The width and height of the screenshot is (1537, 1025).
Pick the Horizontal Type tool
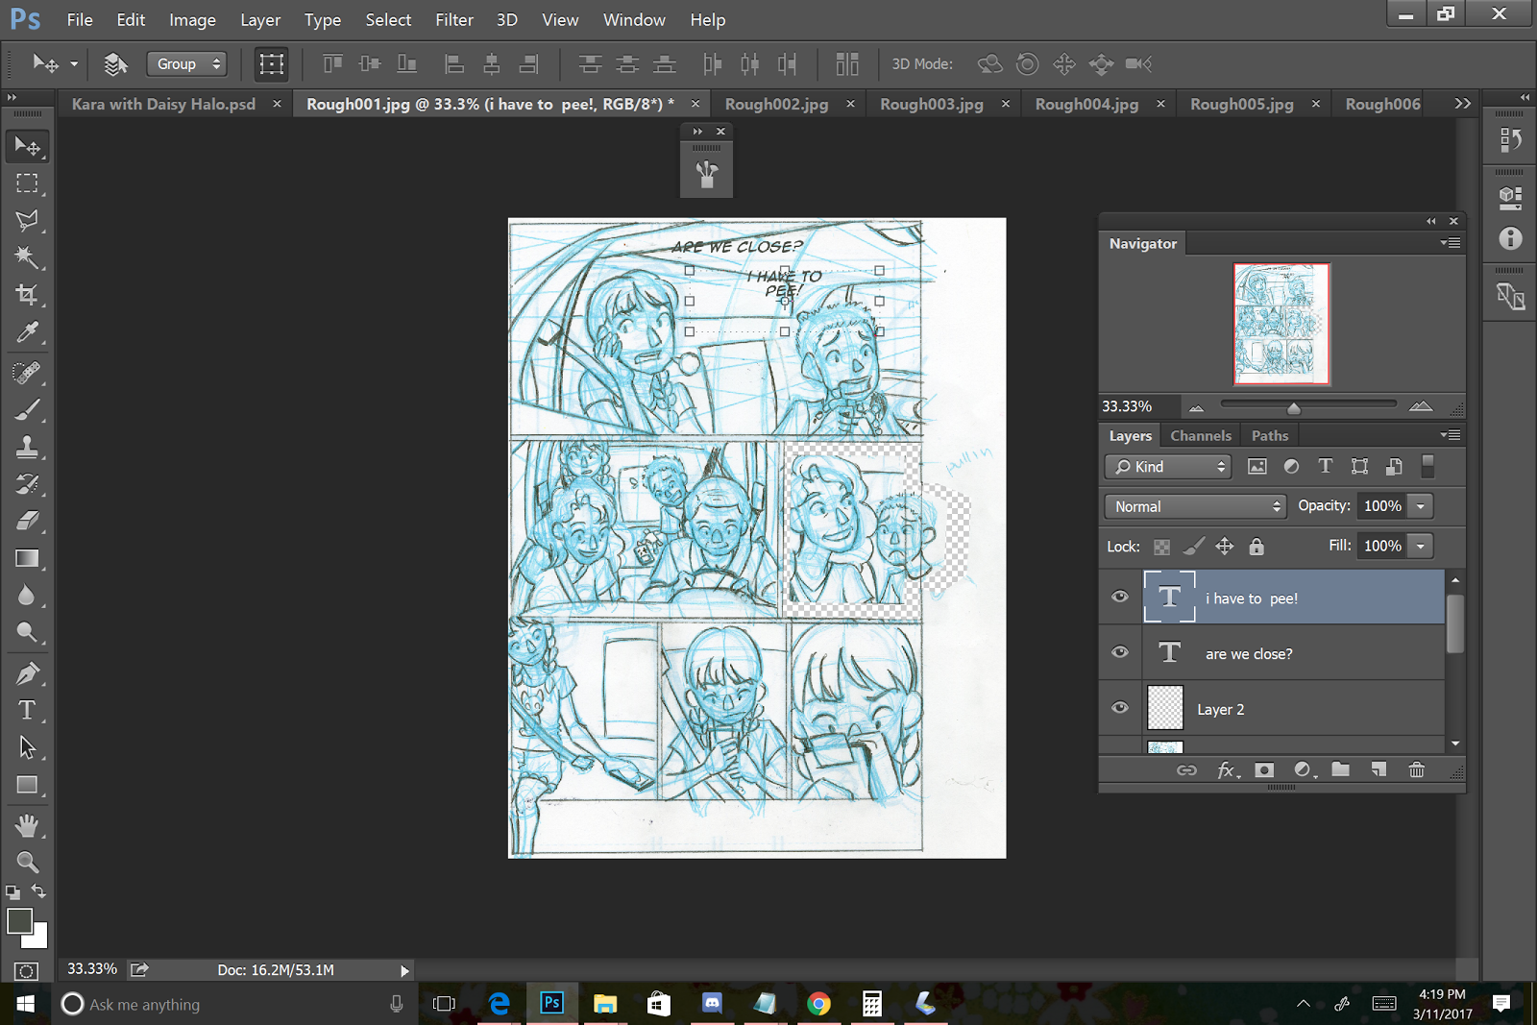click(27, 710)
